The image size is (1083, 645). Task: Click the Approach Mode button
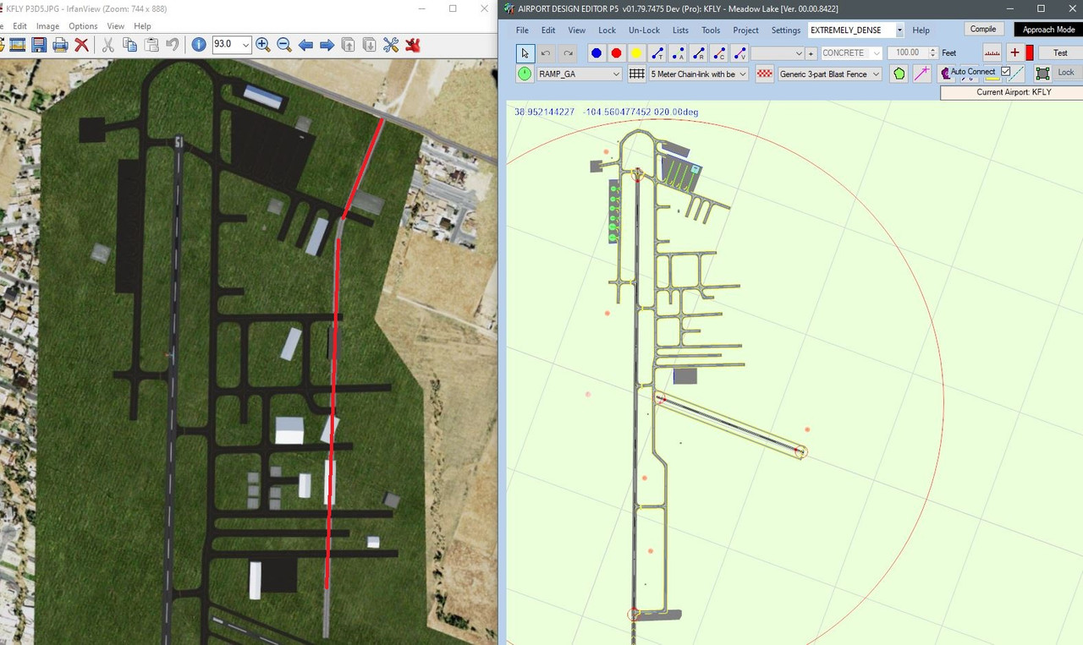1048,30
